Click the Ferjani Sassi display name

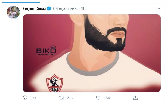34,8
